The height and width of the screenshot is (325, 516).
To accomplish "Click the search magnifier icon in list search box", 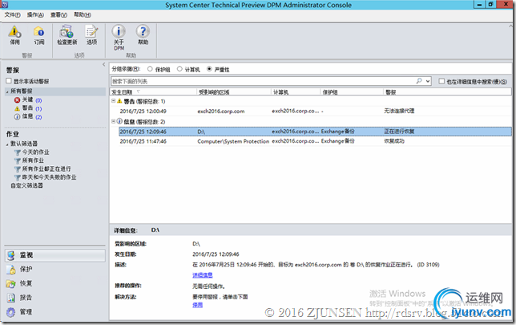I will (419, 81).
